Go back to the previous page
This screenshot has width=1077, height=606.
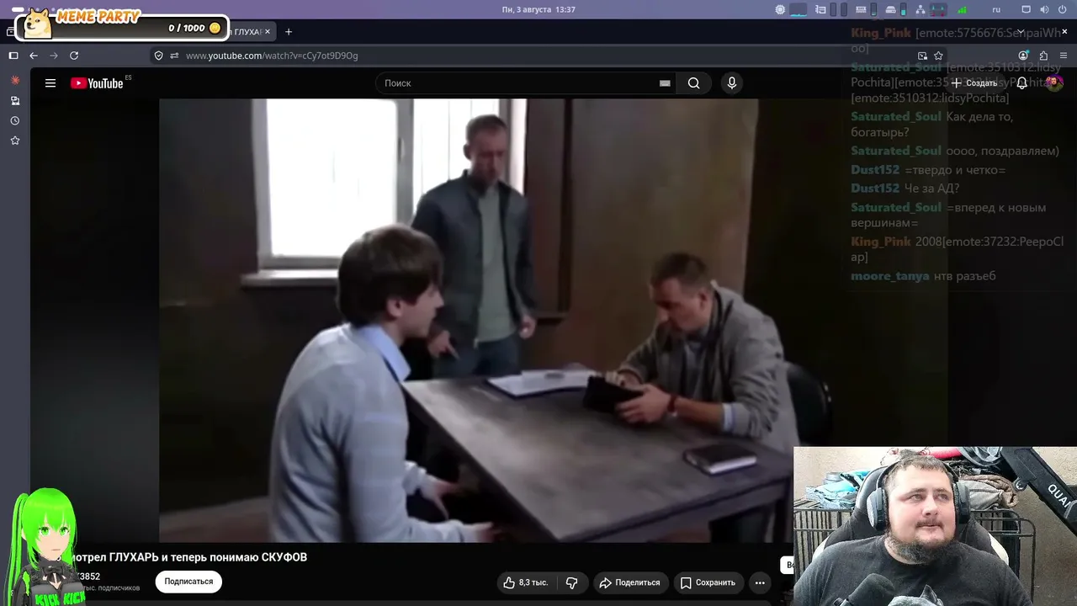click(x=34, y=56)
